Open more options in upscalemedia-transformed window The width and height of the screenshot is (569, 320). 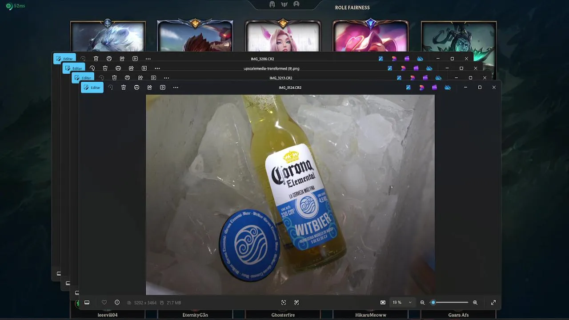point(157,68)
